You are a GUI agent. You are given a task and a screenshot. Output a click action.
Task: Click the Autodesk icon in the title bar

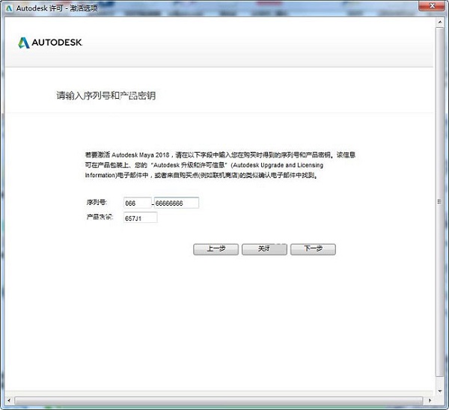10,8
